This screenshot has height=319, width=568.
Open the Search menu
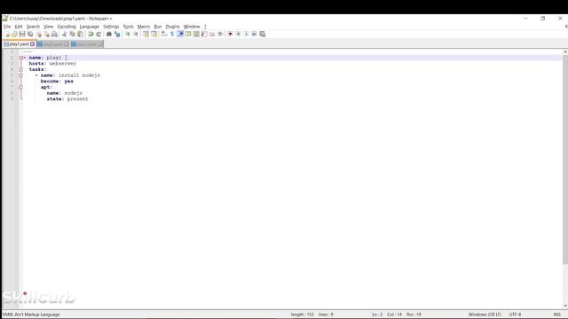tap(33, 27)
